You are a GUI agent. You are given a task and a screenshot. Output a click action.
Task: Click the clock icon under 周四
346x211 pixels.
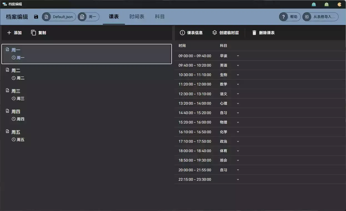(14, 119)
